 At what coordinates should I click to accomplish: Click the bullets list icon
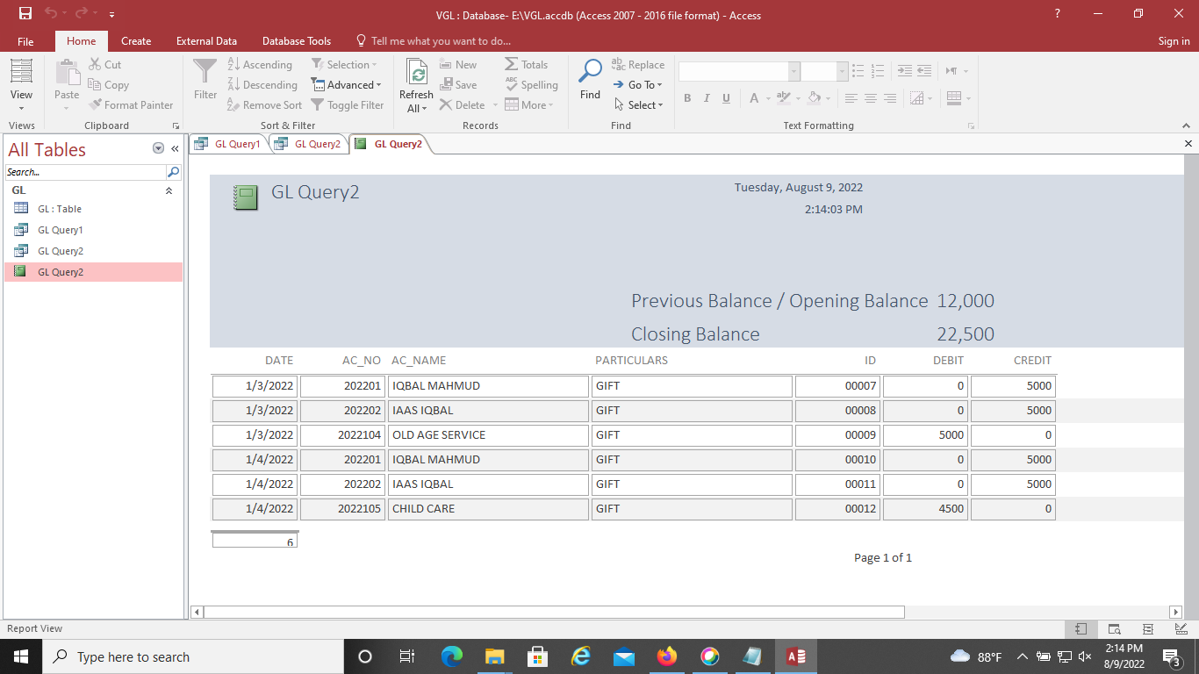point(858,71)
